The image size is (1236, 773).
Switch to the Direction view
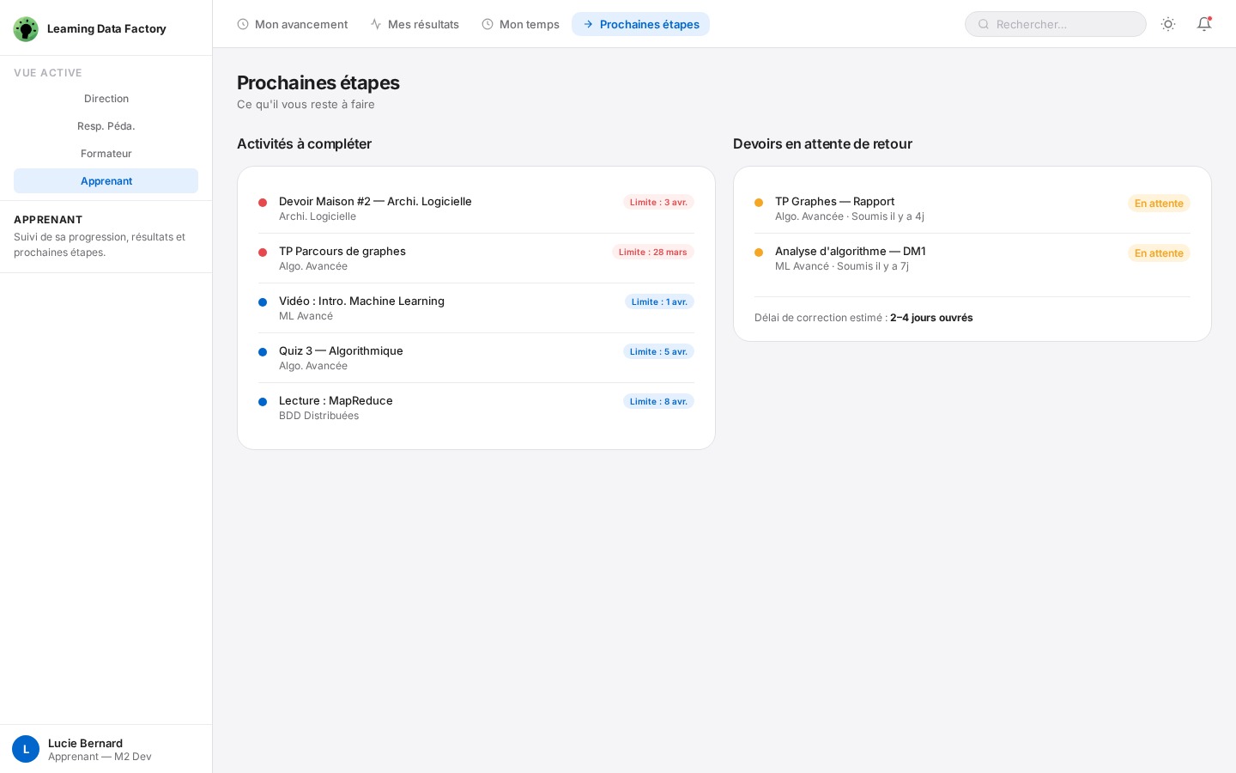coord(106,99)
